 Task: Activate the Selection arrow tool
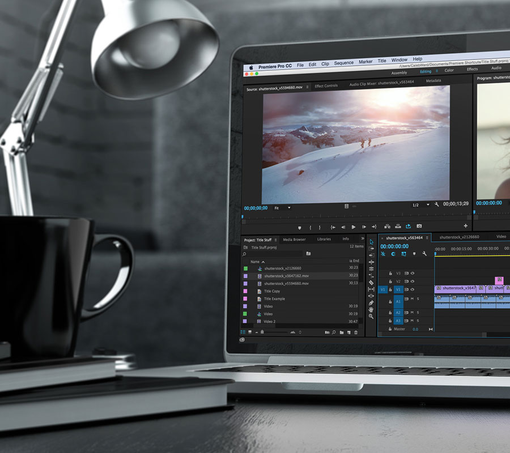pos(371,242)
